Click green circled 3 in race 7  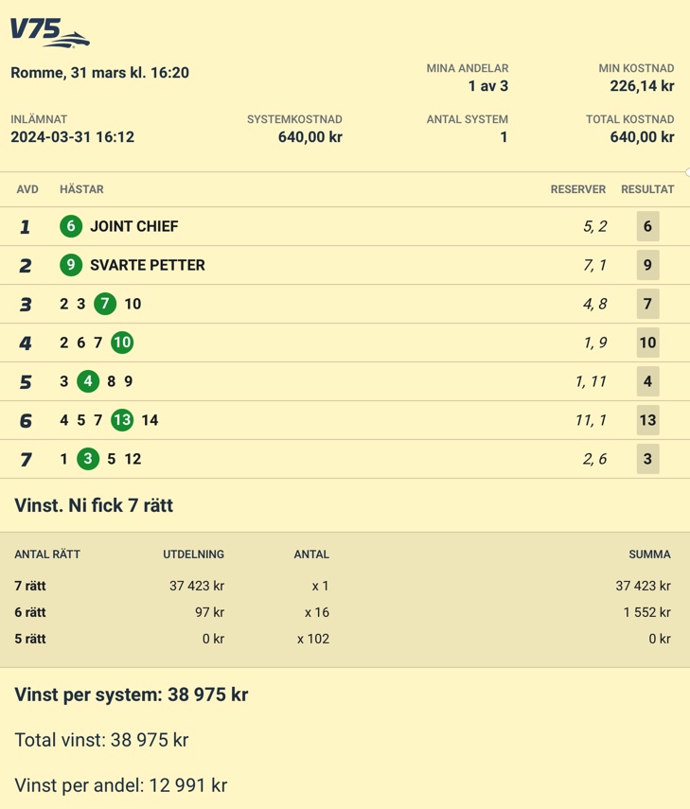click(x=88, y=459)
